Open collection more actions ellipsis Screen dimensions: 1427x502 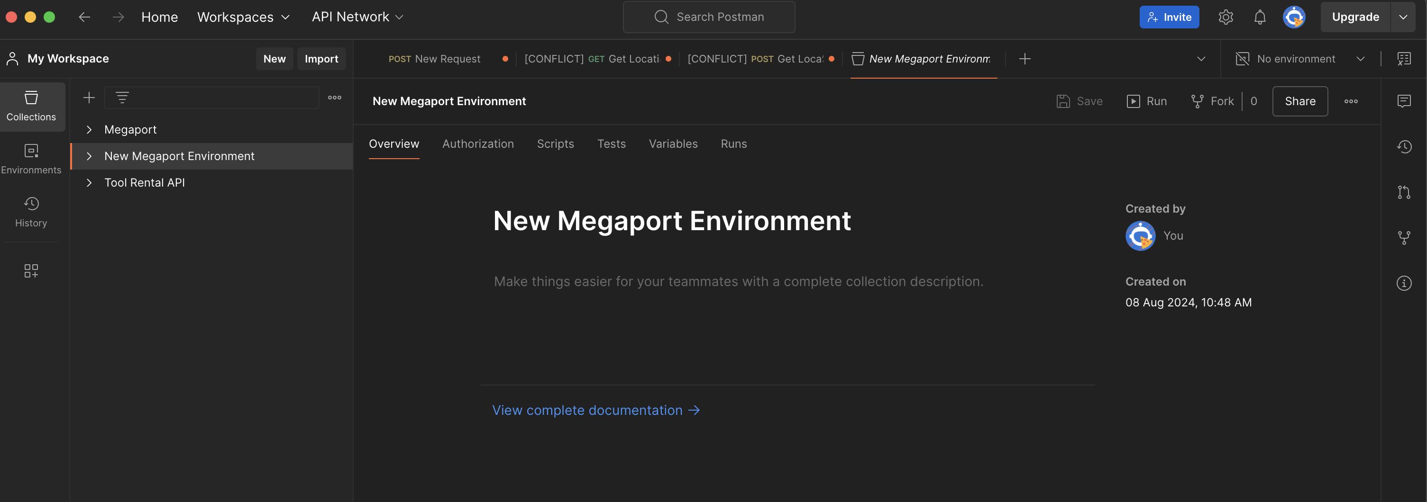click(1351, 101)
